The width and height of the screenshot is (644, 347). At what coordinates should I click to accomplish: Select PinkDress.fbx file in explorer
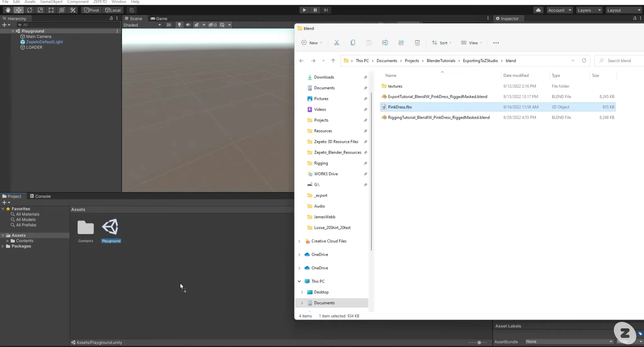pyautogui.click(x=400, y=107)
